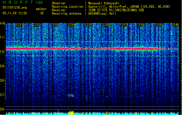This screenshot has width=182, height=115.
Task: Click the meteor echo blip near 0.7 kHz
Action: [x=71, y=95]
